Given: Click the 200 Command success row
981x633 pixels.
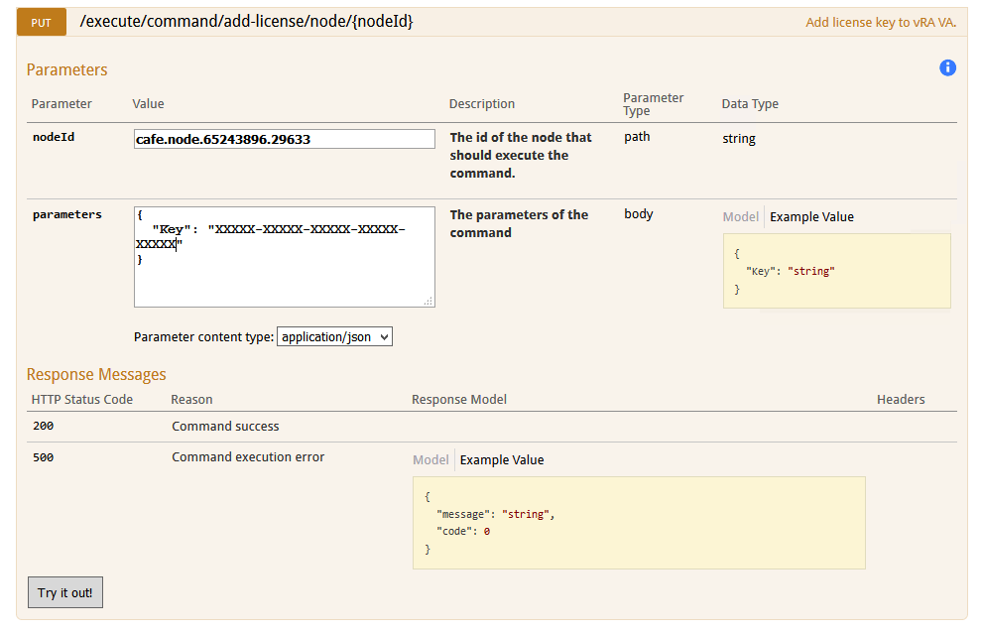Looking at the screenshot, I should point(492,427).
